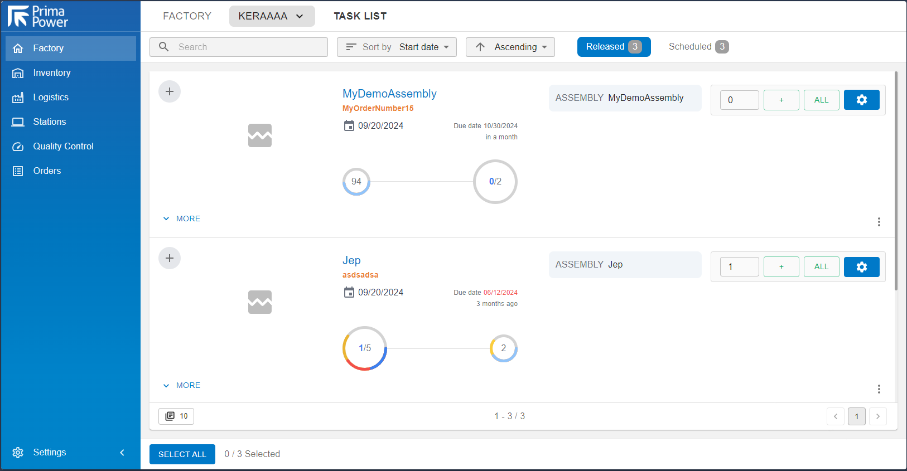Click the plus circle on Jep card
Screen dimensions: 907x471
point(170,258)
